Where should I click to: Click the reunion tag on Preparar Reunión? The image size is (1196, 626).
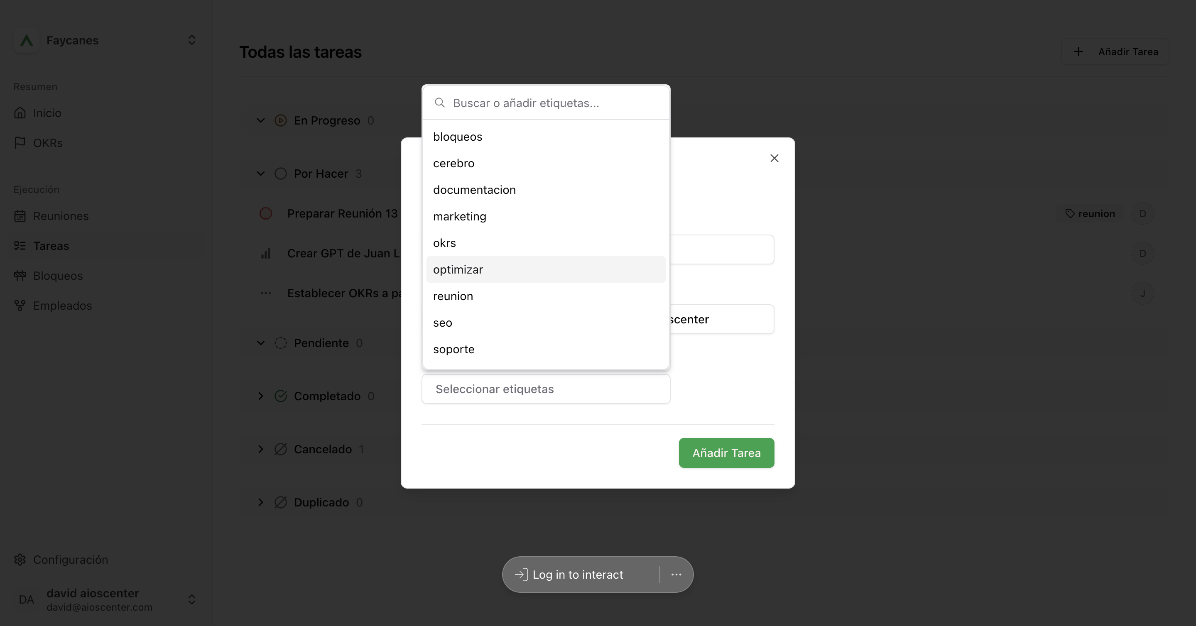coord(1090,213)
